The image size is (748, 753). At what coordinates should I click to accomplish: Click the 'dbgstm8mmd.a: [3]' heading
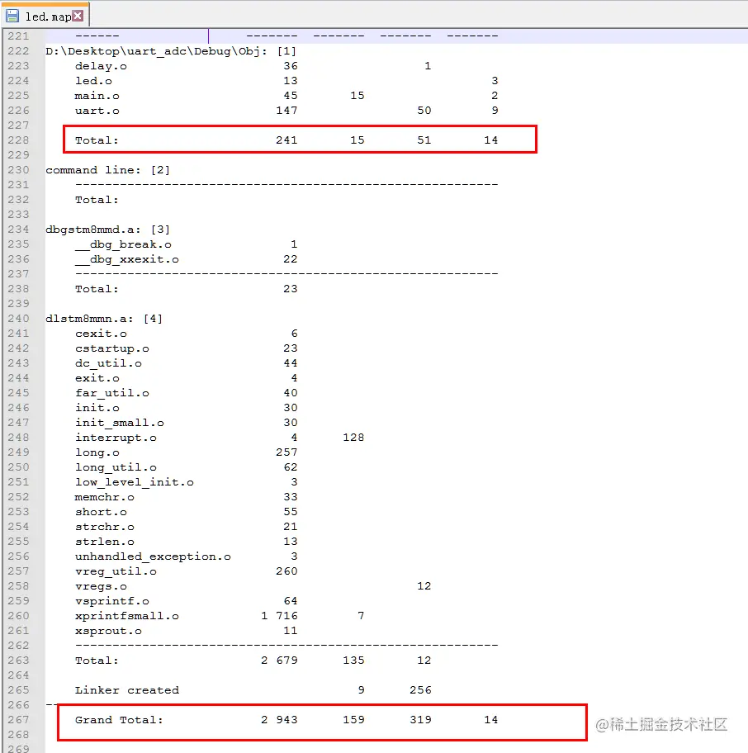click(x=108, y=230)
